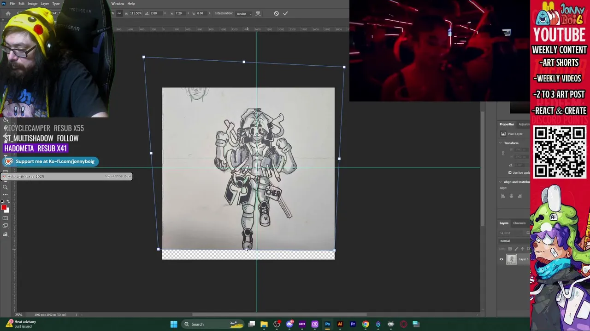Viewport: 590px width, 331px height.
Task: Click the vertical skew field showing 0.00
Action: coord(201,13)
